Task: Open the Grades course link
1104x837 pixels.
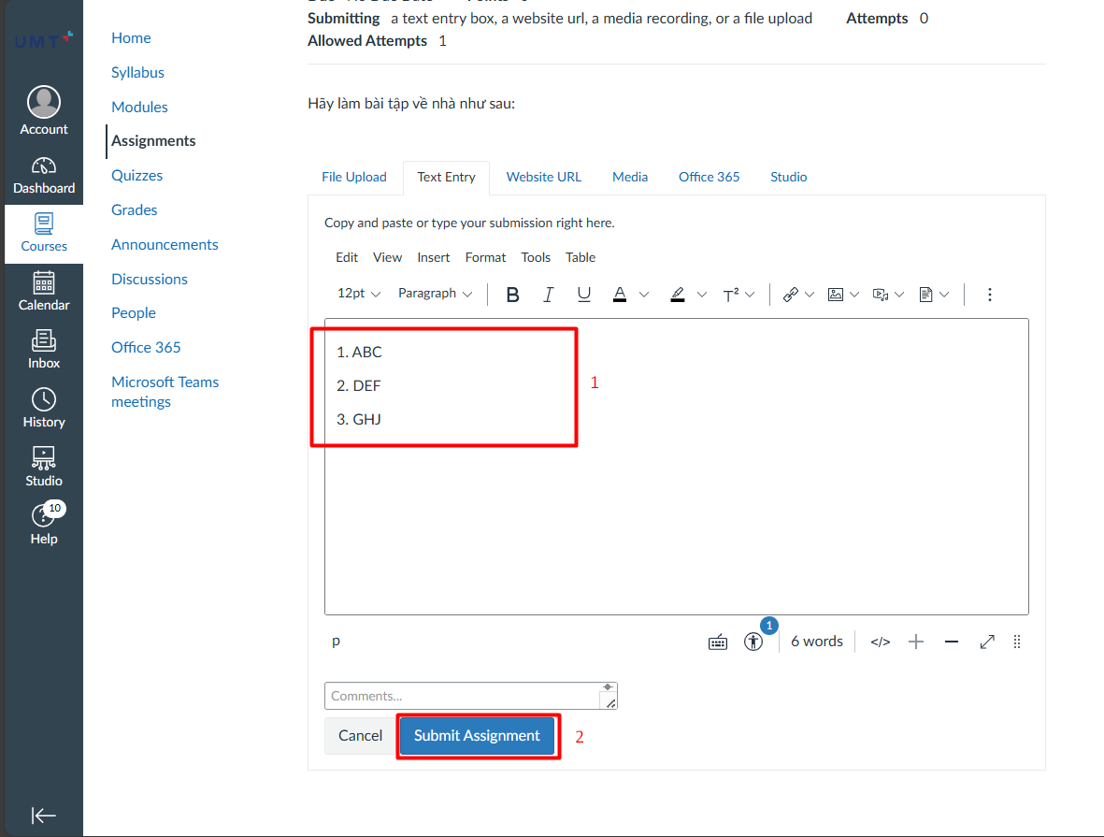Action: point(134,209)
